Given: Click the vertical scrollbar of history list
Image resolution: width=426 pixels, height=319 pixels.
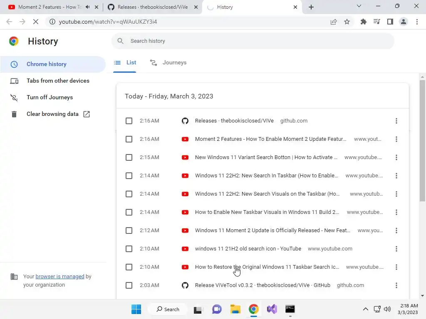Looking at the screenshot, I should (422, 141).
